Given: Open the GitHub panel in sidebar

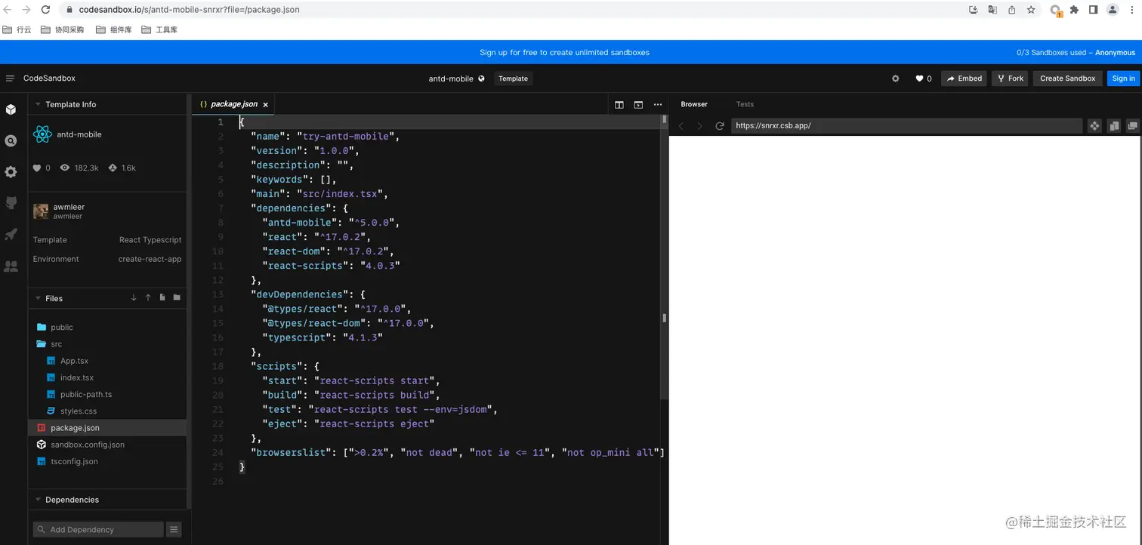Looking at the screenshot, I should pyautogui.click(x=11, y=203).
